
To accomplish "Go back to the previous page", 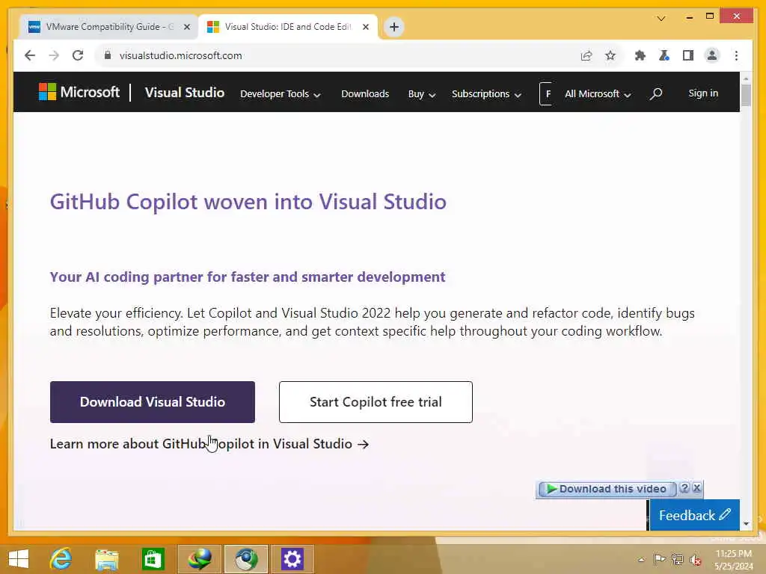I will [x=30, y=55].
